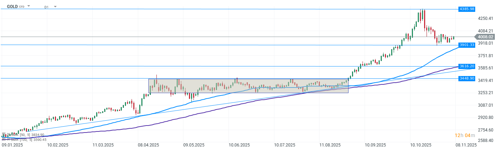
Task: Select the 4385.98 horizontal level label
Action: click(466, 9)
